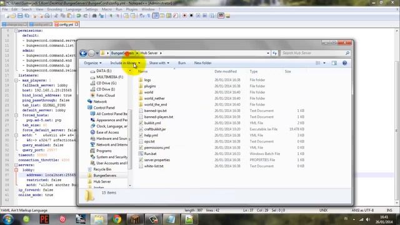Image resolution: width=400 pixels, height=225 pixels.
Task: Open the Organize dropdown in Explorer
Action: (92, 63)
